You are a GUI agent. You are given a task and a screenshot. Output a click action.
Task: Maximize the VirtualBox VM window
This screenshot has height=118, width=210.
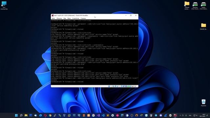(x=131, y=15)
